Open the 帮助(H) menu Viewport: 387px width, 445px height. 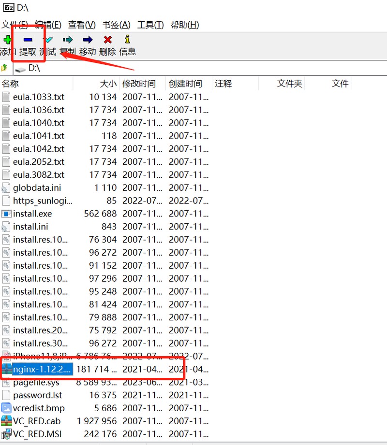pyautogui.click(x=185, y=25)
